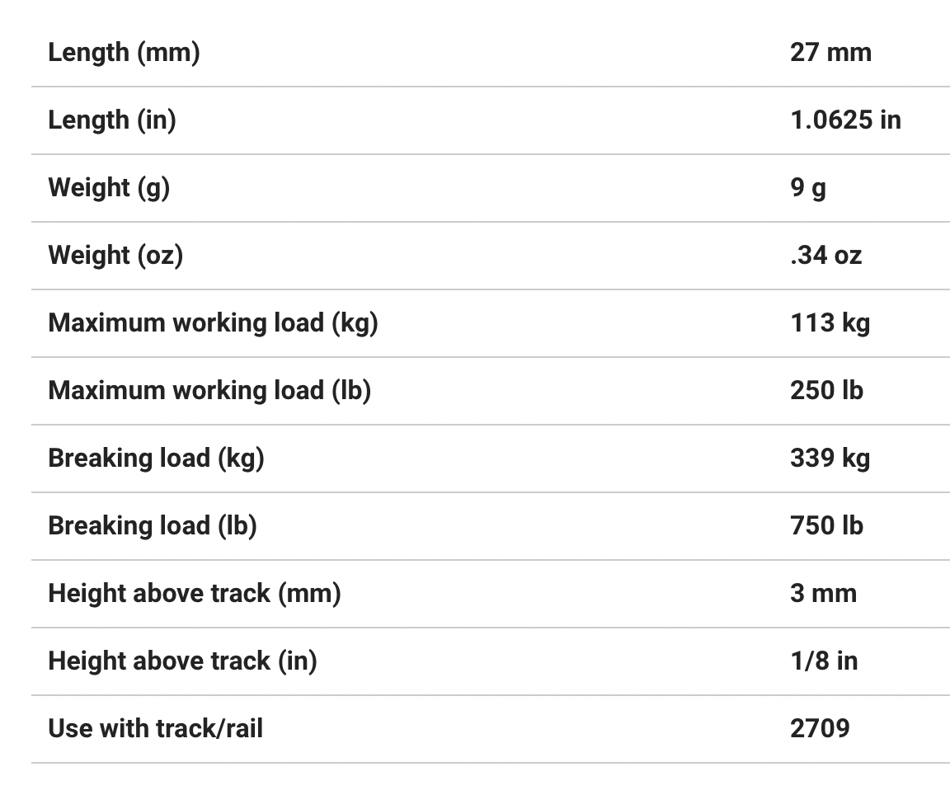Click the "250 lb" value

(x=826, y=391)
